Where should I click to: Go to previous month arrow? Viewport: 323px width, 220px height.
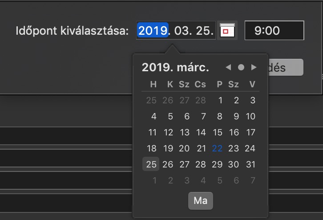click(229, 67)
